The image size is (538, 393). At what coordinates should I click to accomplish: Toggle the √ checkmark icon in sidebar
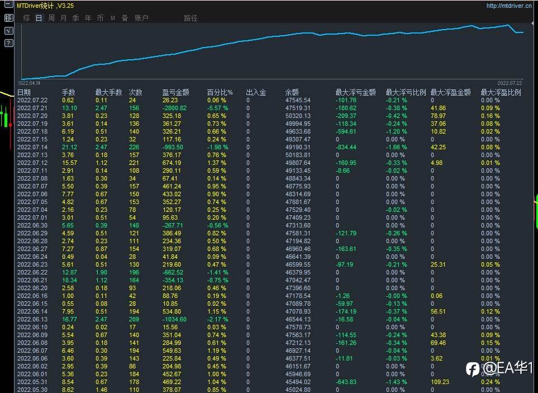point(8,31)
